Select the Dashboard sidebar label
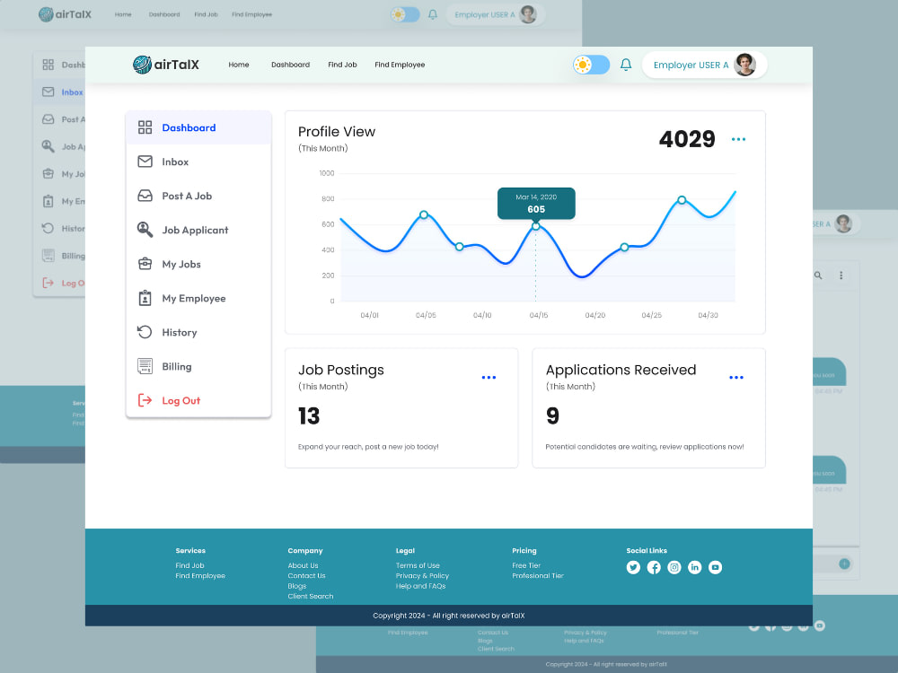Screen dimensions: 898x673 click(189, 127)
